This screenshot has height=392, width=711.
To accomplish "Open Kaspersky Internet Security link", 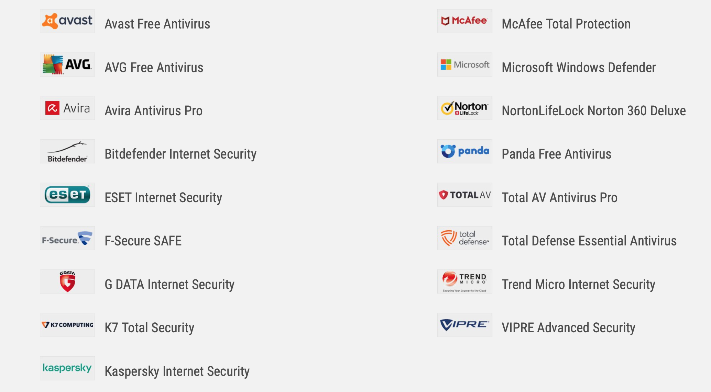I will coord(177,371).
